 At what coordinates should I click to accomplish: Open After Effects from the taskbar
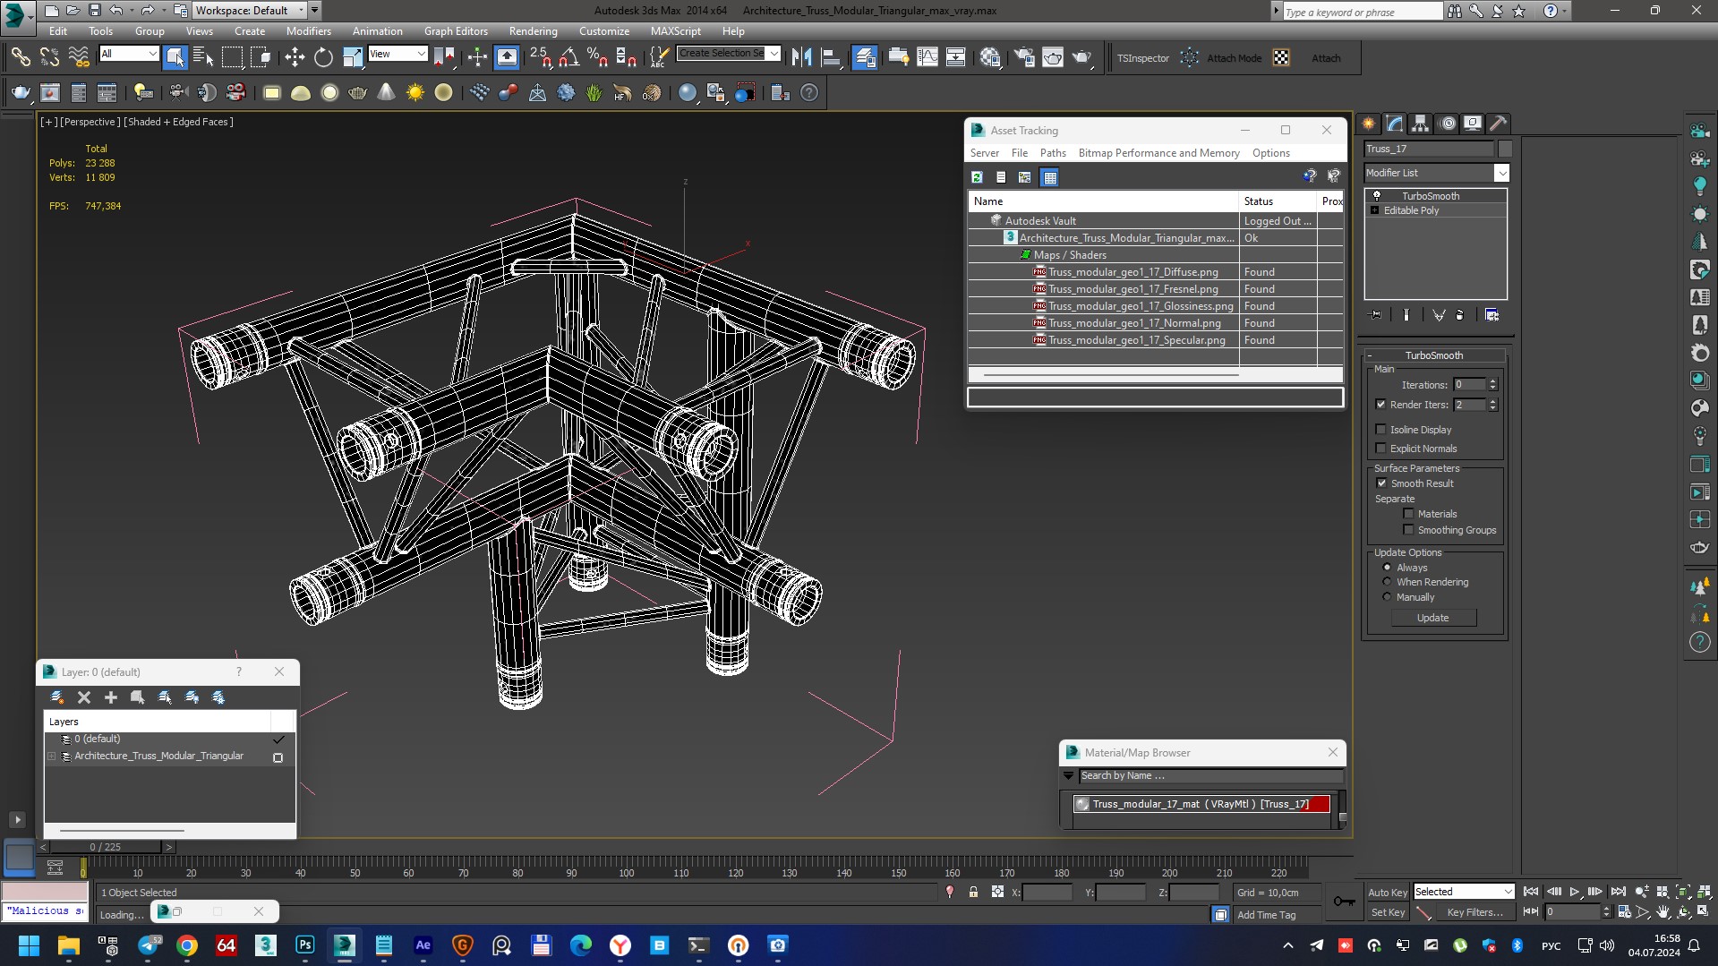click(423, 945)
